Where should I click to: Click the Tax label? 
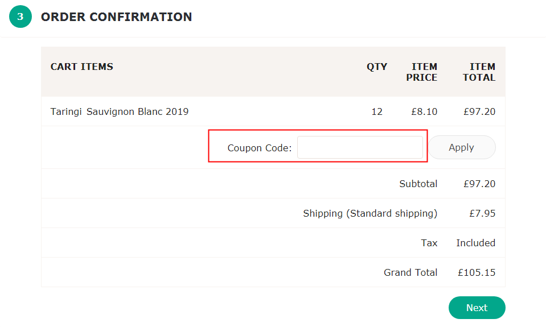coord(429,243)
